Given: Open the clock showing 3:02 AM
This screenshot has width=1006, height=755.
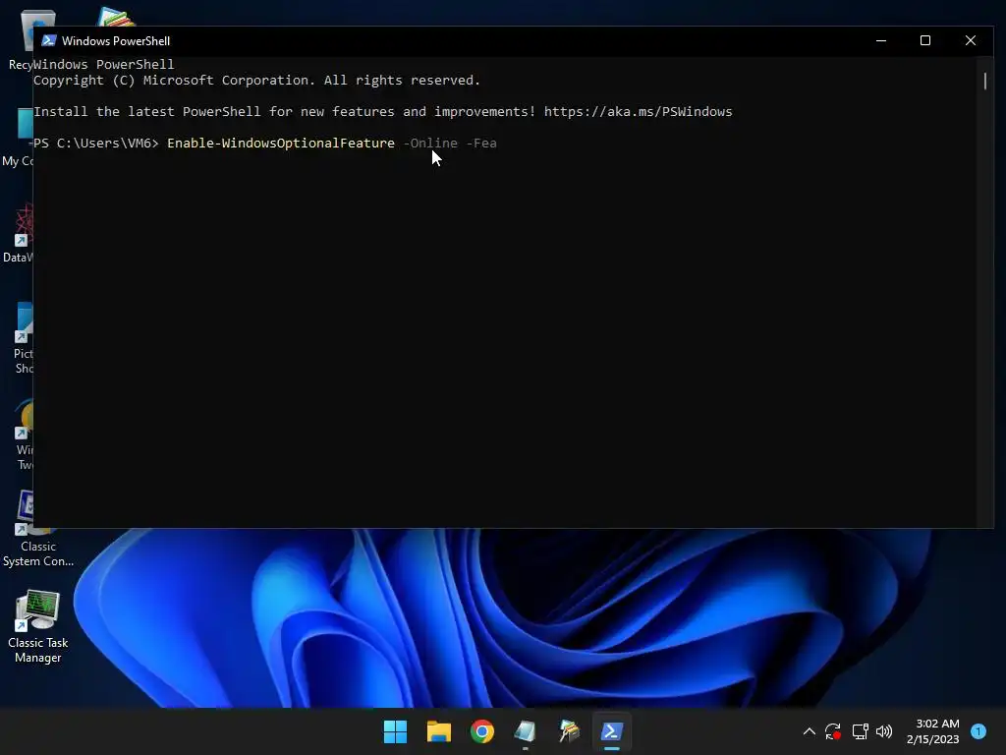Looking at the screenshot, I should click(933, 731).
